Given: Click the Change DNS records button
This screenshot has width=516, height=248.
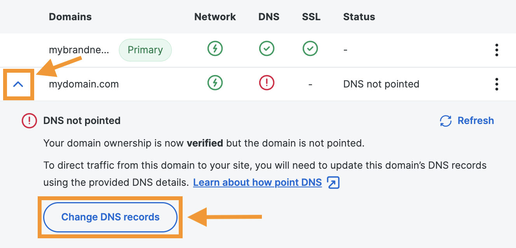Looking at the screenshot, I should pos(110,217).
